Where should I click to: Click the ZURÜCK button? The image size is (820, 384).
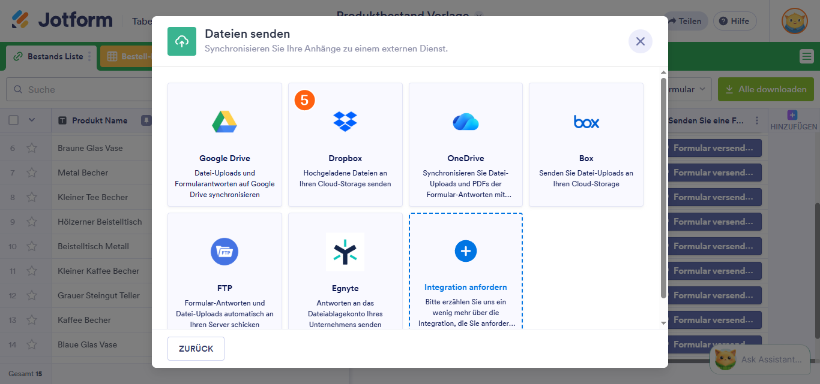click(x=196, y=349)
